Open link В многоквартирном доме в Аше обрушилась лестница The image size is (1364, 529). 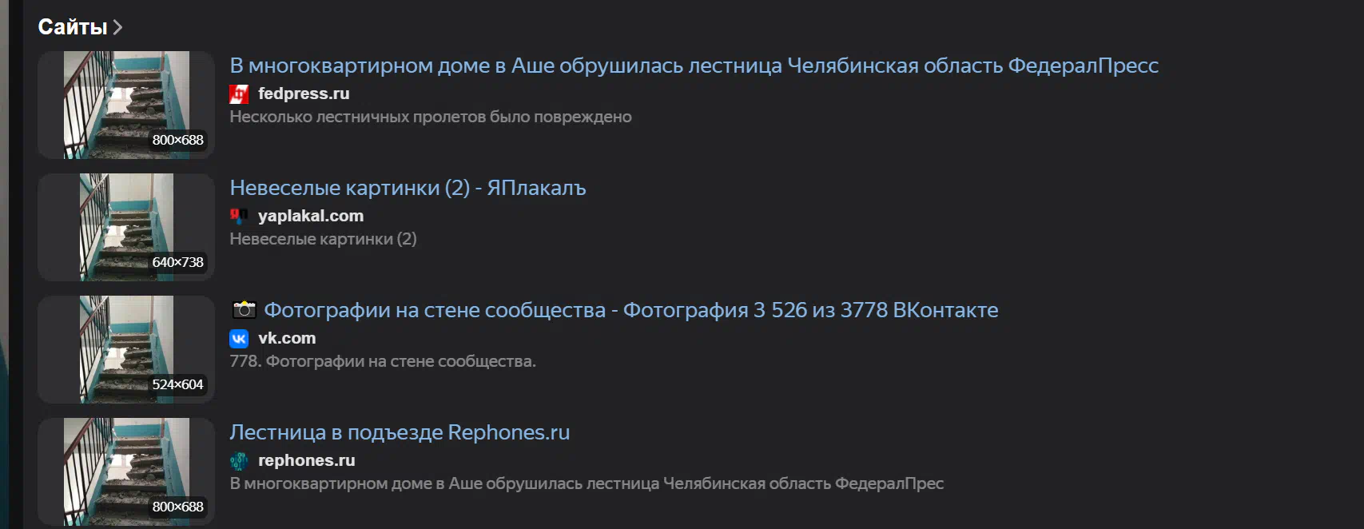pos(694,66)
